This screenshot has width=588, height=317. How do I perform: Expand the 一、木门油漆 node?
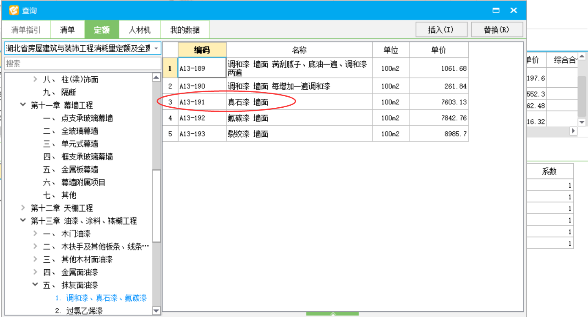(35, 234)
